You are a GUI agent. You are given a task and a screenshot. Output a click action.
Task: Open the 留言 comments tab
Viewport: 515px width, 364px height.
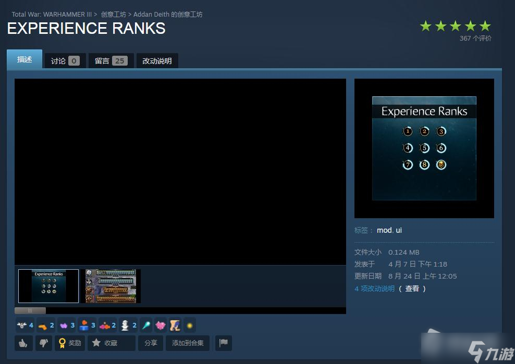click(111, 61)
